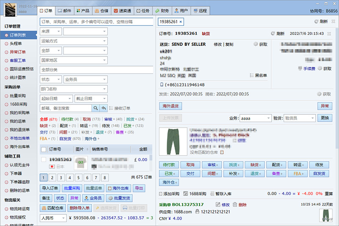Click the 重算 recalculate link

pos(329,193)
